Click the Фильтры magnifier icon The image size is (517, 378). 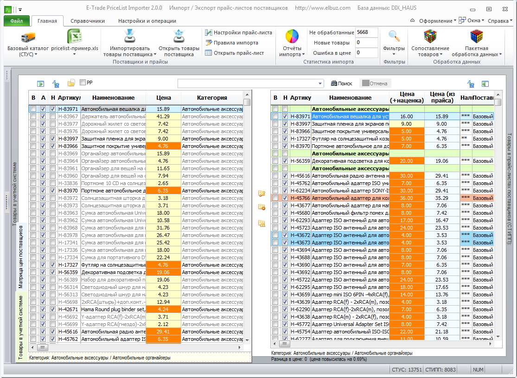[394, 36]
